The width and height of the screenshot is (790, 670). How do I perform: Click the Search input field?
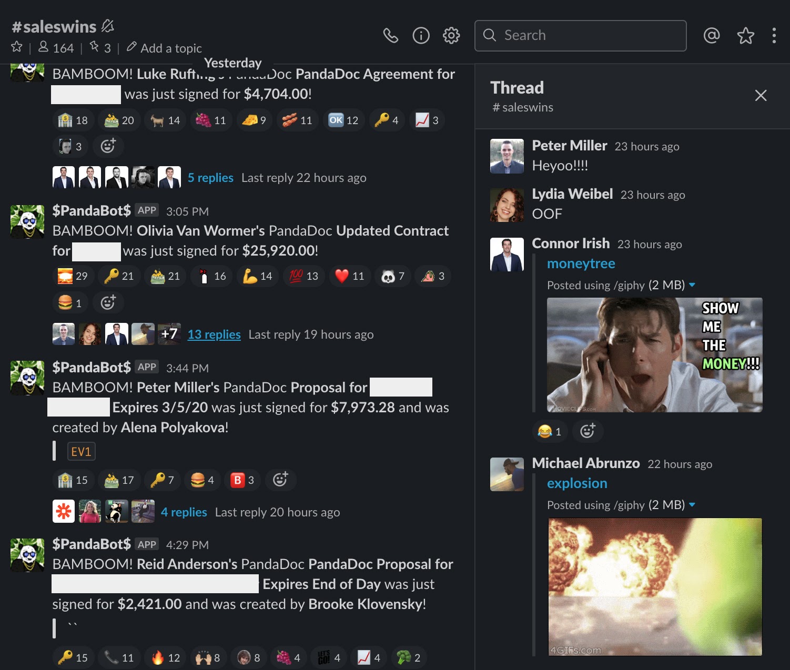pos(580,36)
